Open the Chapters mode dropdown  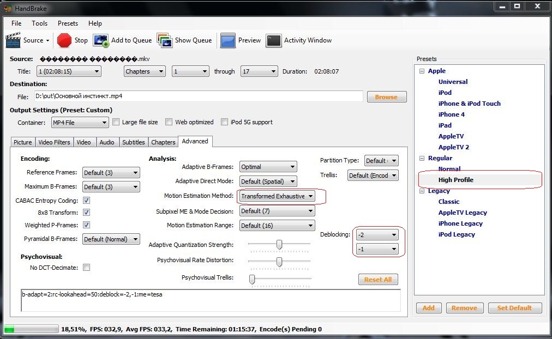(145, 71)
